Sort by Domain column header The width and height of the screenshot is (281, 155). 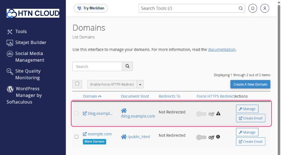(x=92, y=97)
